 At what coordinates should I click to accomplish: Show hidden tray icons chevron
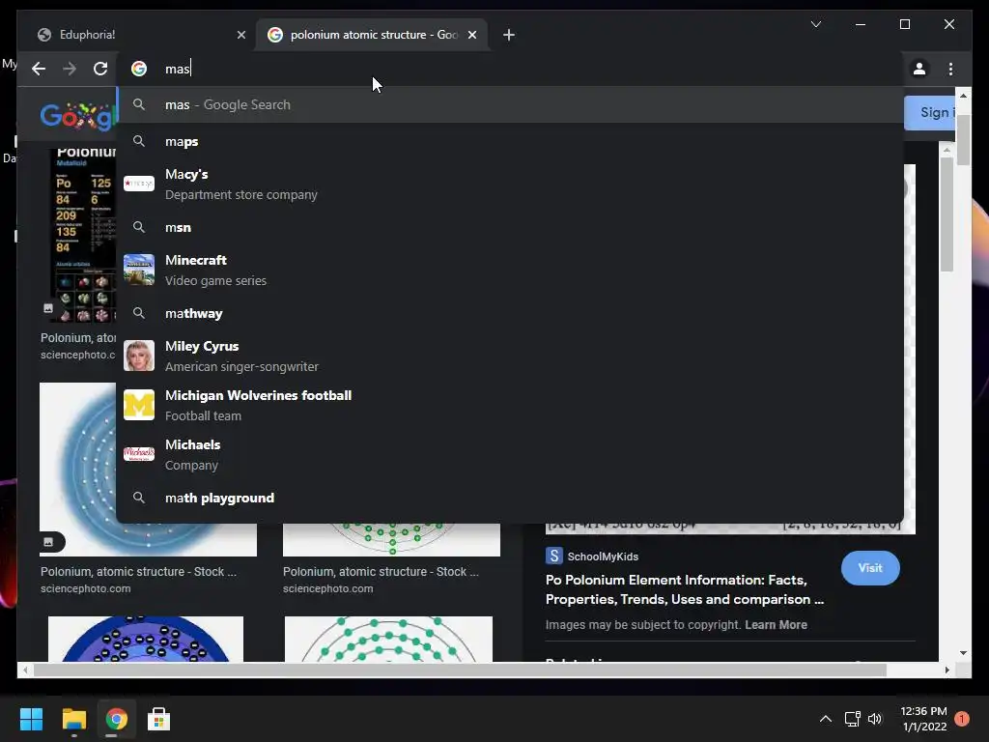(825, 719)
